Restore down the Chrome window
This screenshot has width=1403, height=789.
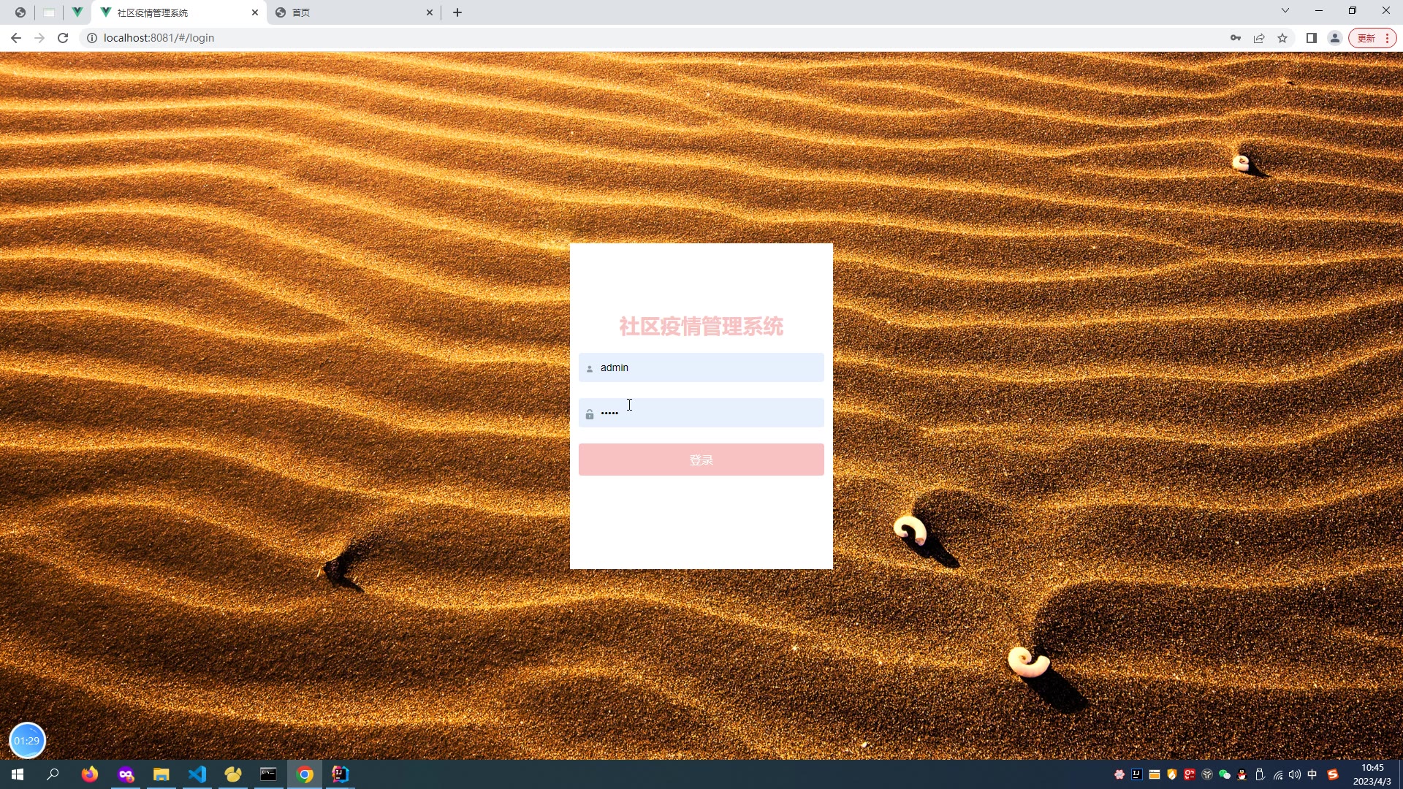(x=1353, y=11)
